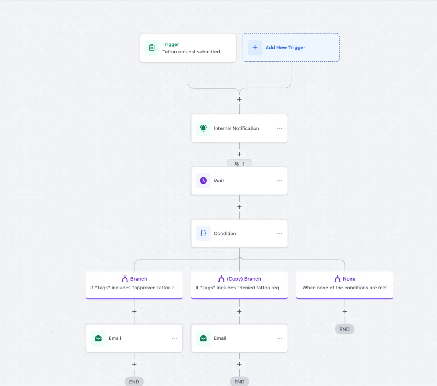
Task: Click the branch icon next to (Copy) Branch
Action: click(221, 279)
